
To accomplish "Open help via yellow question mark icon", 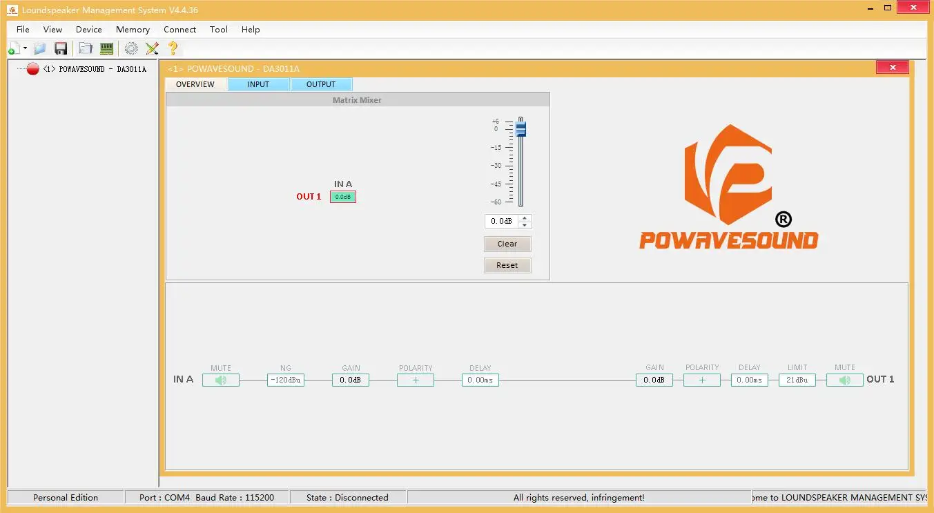I will tap(173, 48).
